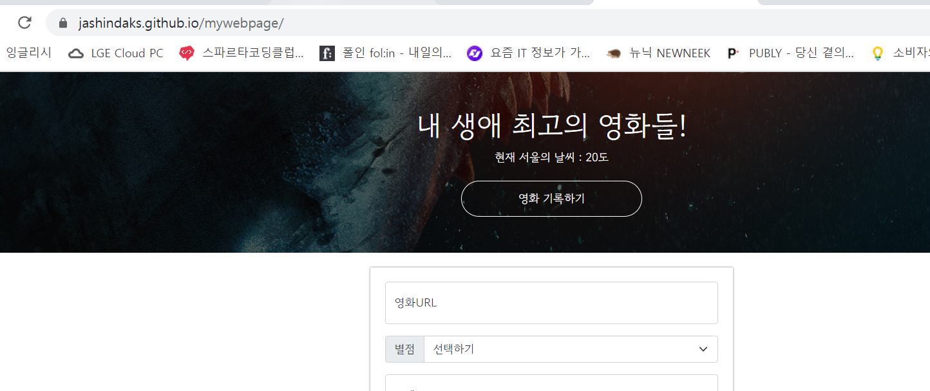Click the purple 요즘 IT bookmark icon
The width and height of the screenshot is (930, 391).
(x=475, y=53)
